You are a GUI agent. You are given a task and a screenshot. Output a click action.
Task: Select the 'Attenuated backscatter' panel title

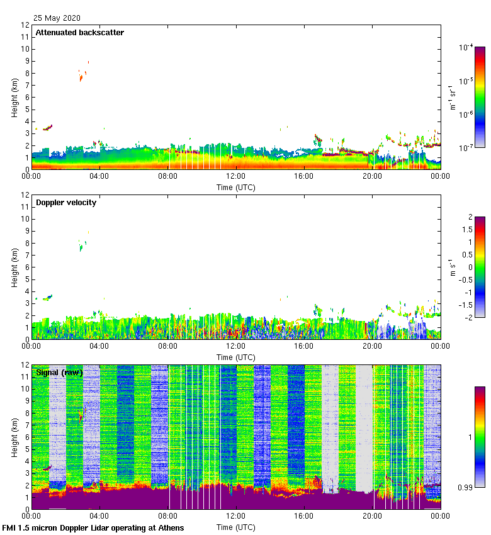tap(80, 33)
